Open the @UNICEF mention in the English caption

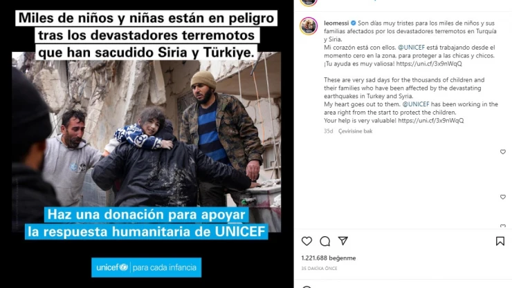click(416, 104)
